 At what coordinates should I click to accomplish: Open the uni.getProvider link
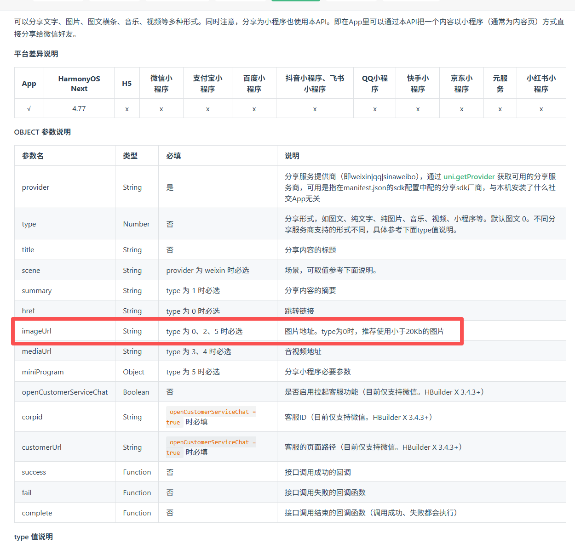tap(469, 176)
